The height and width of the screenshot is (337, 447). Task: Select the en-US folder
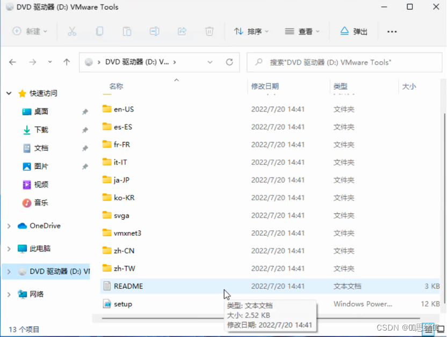pos(118,109)
